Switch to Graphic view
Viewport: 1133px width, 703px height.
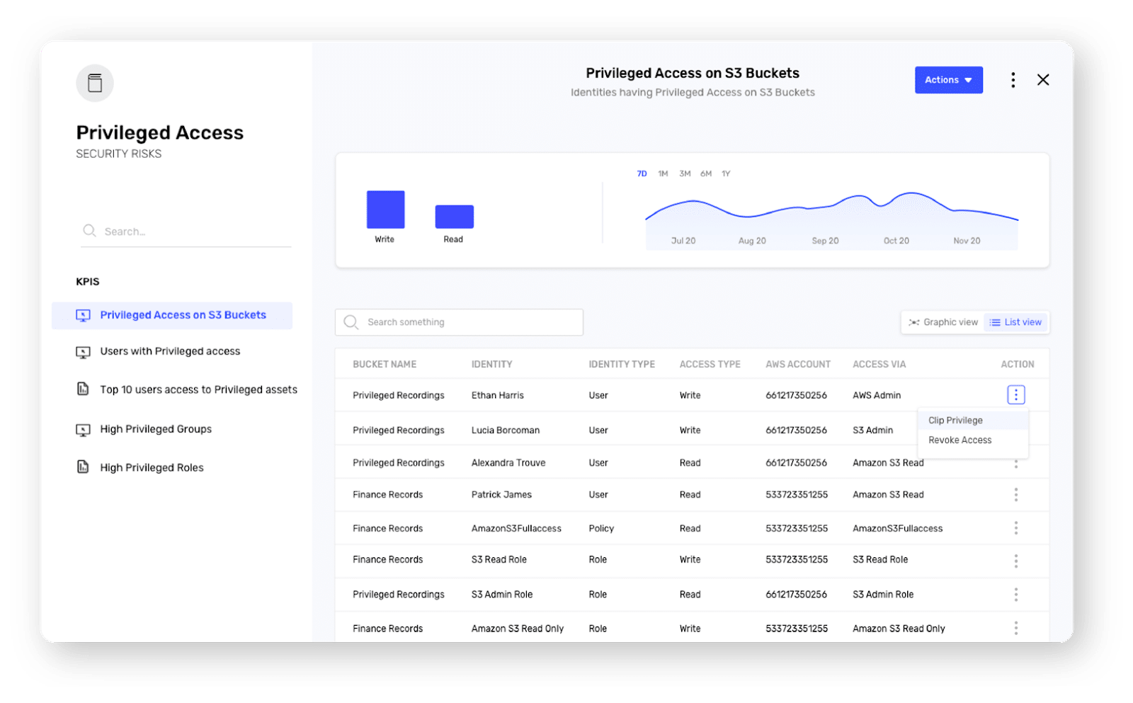tap(943, 322)
